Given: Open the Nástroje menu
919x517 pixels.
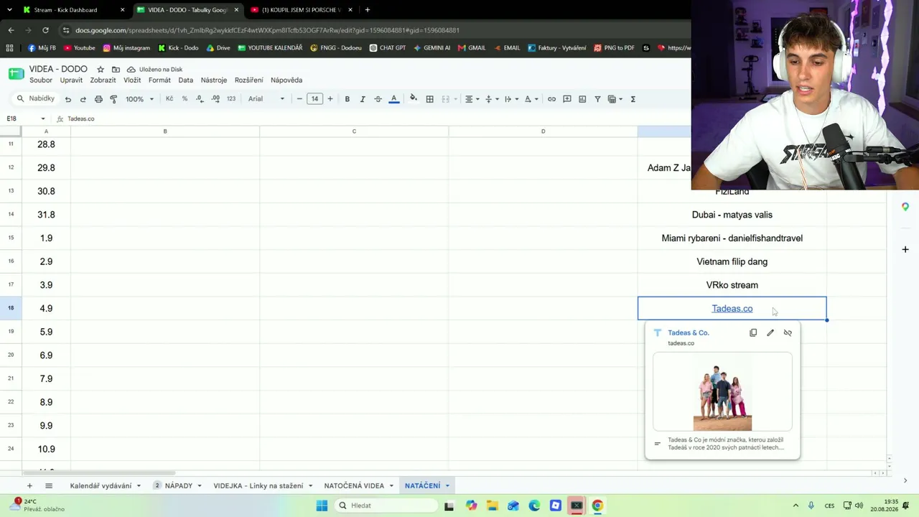Looking at the screenshot, I should point(214,80).
